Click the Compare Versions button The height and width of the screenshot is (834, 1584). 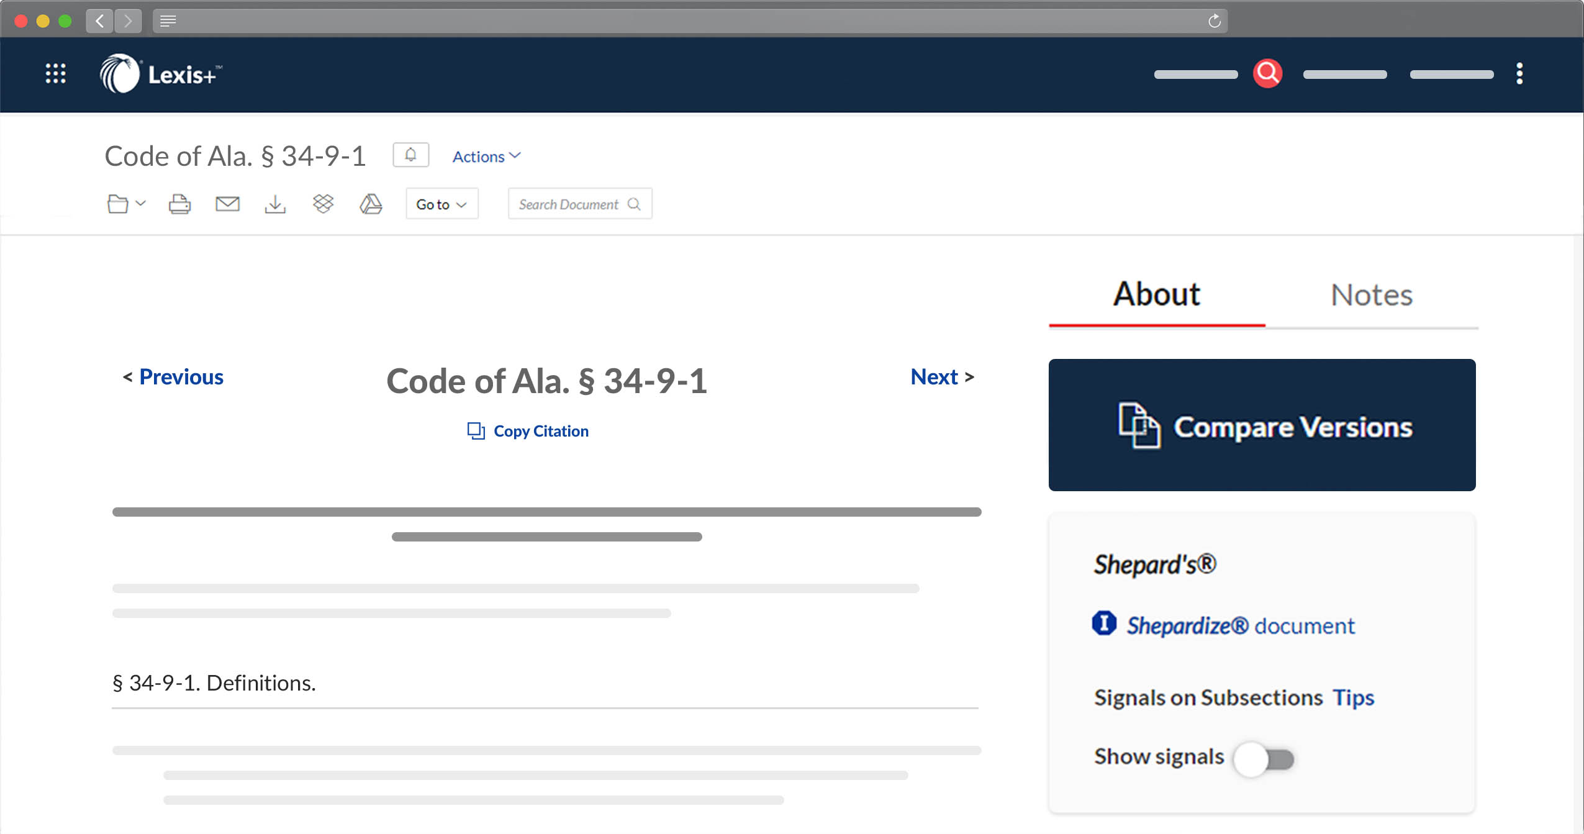[x=1261, y=425]
